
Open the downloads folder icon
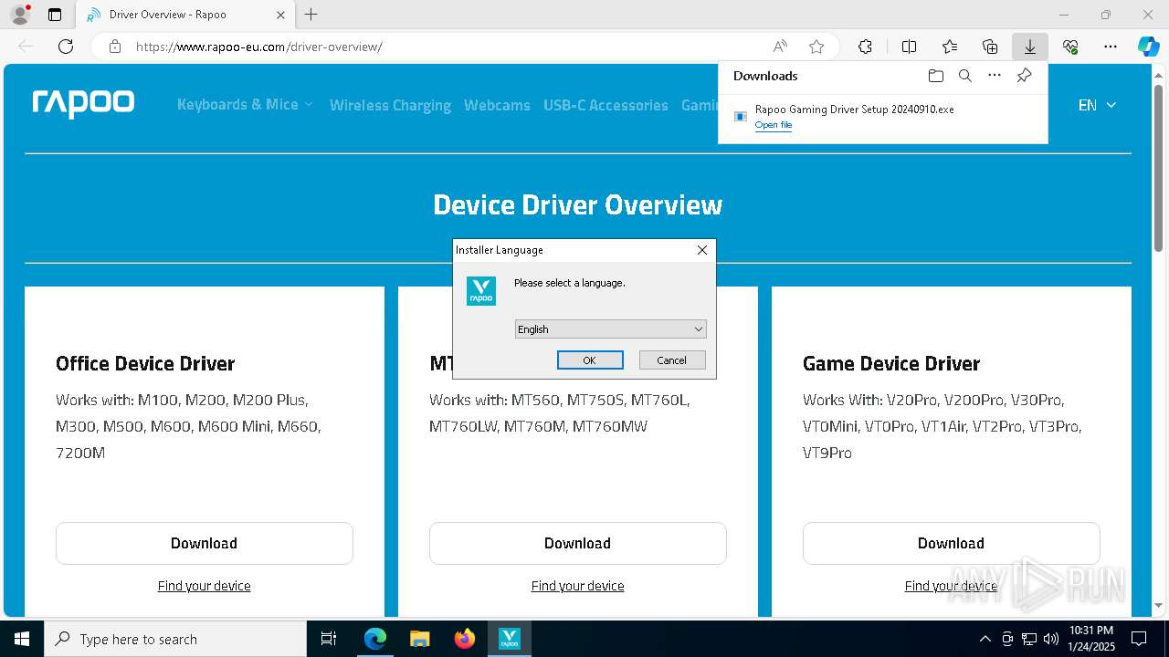coord(935,76)
